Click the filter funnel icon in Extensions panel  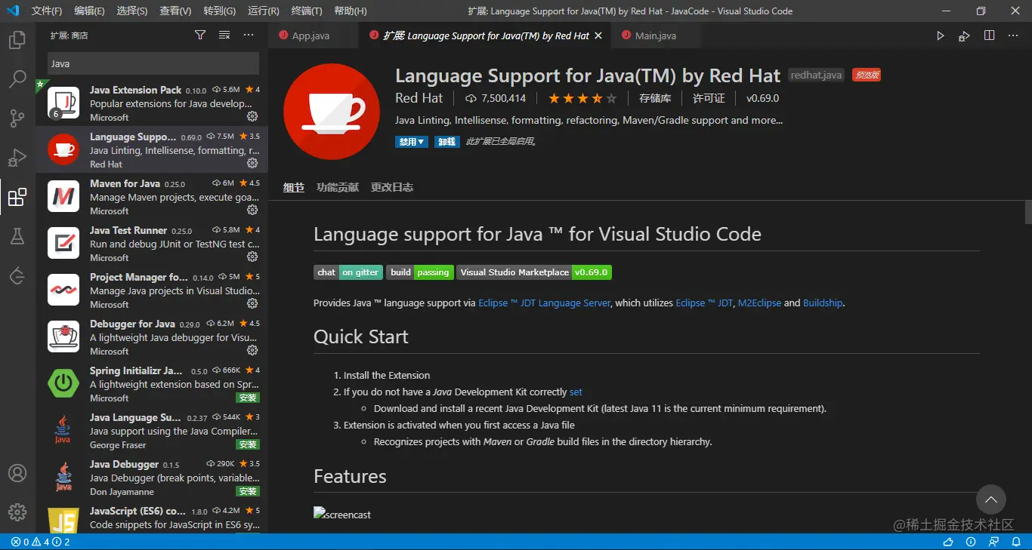(199, 35)
